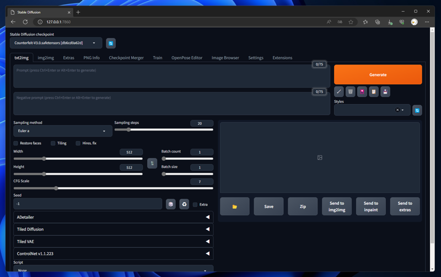Click Send to extras
Viewport: 441px width, 277px height.
(405, 207)
